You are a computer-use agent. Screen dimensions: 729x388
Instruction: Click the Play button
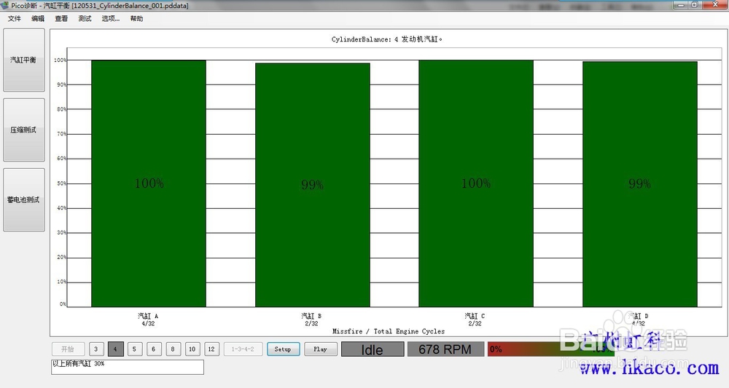(320, 349)
